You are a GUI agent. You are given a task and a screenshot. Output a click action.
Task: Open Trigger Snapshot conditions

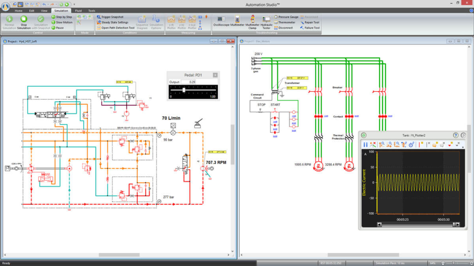pos(110,17)
